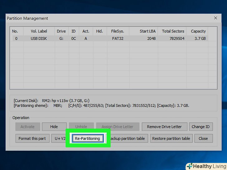Click the Total Sectors column header
Screen dimensions: 227x170
(x=172, y=31)
